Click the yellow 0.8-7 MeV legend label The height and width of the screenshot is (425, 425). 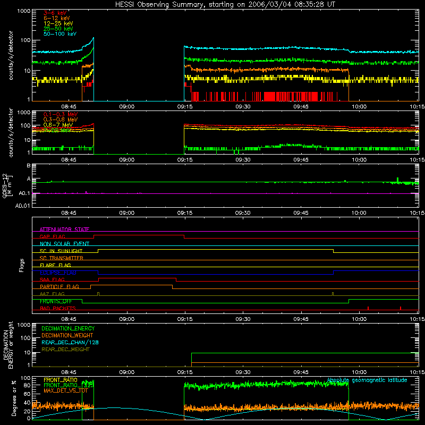tap(58, 125)
